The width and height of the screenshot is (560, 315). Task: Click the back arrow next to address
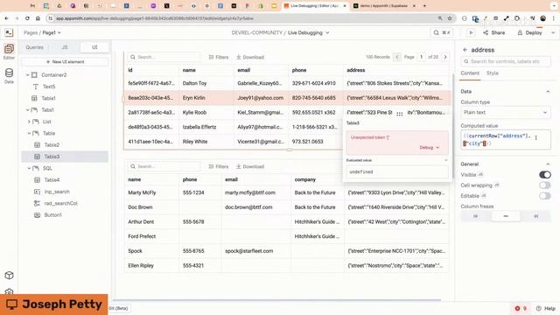coord(465,50)
